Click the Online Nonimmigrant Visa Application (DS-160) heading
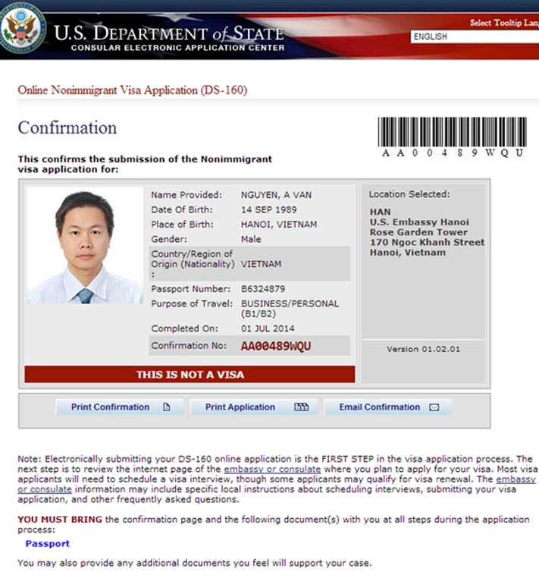Image resolution: width=539 pixels, height=572 pixels. point(132,90)
